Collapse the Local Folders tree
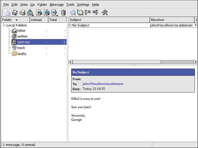198x148 pixels. (4, 25)
